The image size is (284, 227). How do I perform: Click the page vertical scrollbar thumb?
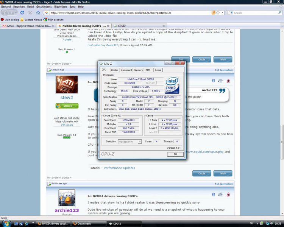[x=282, y=142]
